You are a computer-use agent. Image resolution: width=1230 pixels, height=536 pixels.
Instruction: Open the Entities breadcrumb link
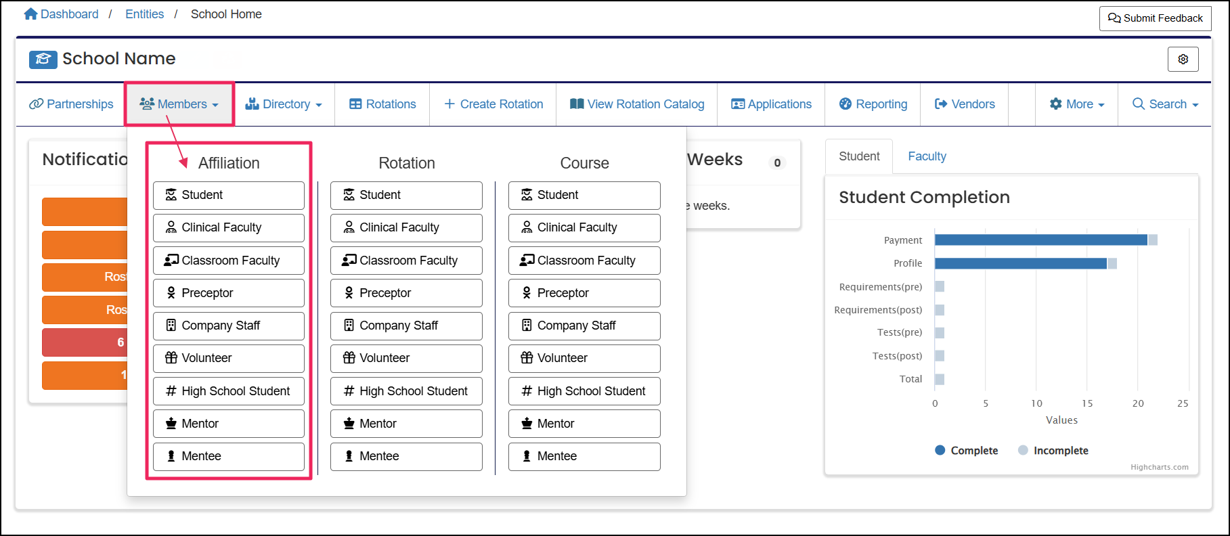point(145,14)
